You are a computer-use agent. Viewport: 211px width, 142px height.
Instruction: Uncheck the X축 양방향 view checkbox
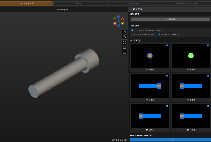167,45
